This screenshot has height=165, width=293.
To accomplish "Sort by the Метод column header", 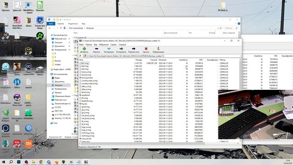I will click(222, 60).
